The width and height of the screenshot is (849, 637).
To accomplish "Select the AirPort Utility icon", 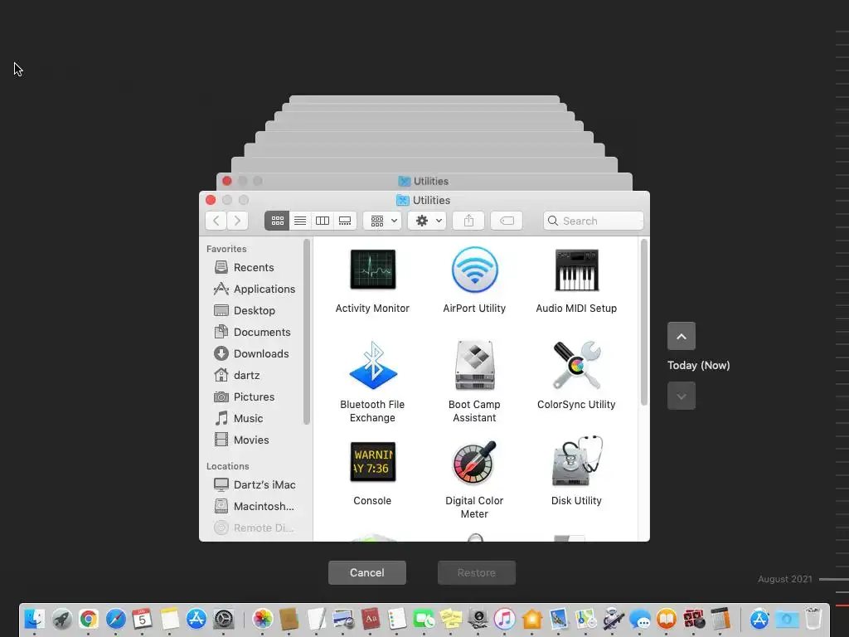I will [x=474, y=270].
